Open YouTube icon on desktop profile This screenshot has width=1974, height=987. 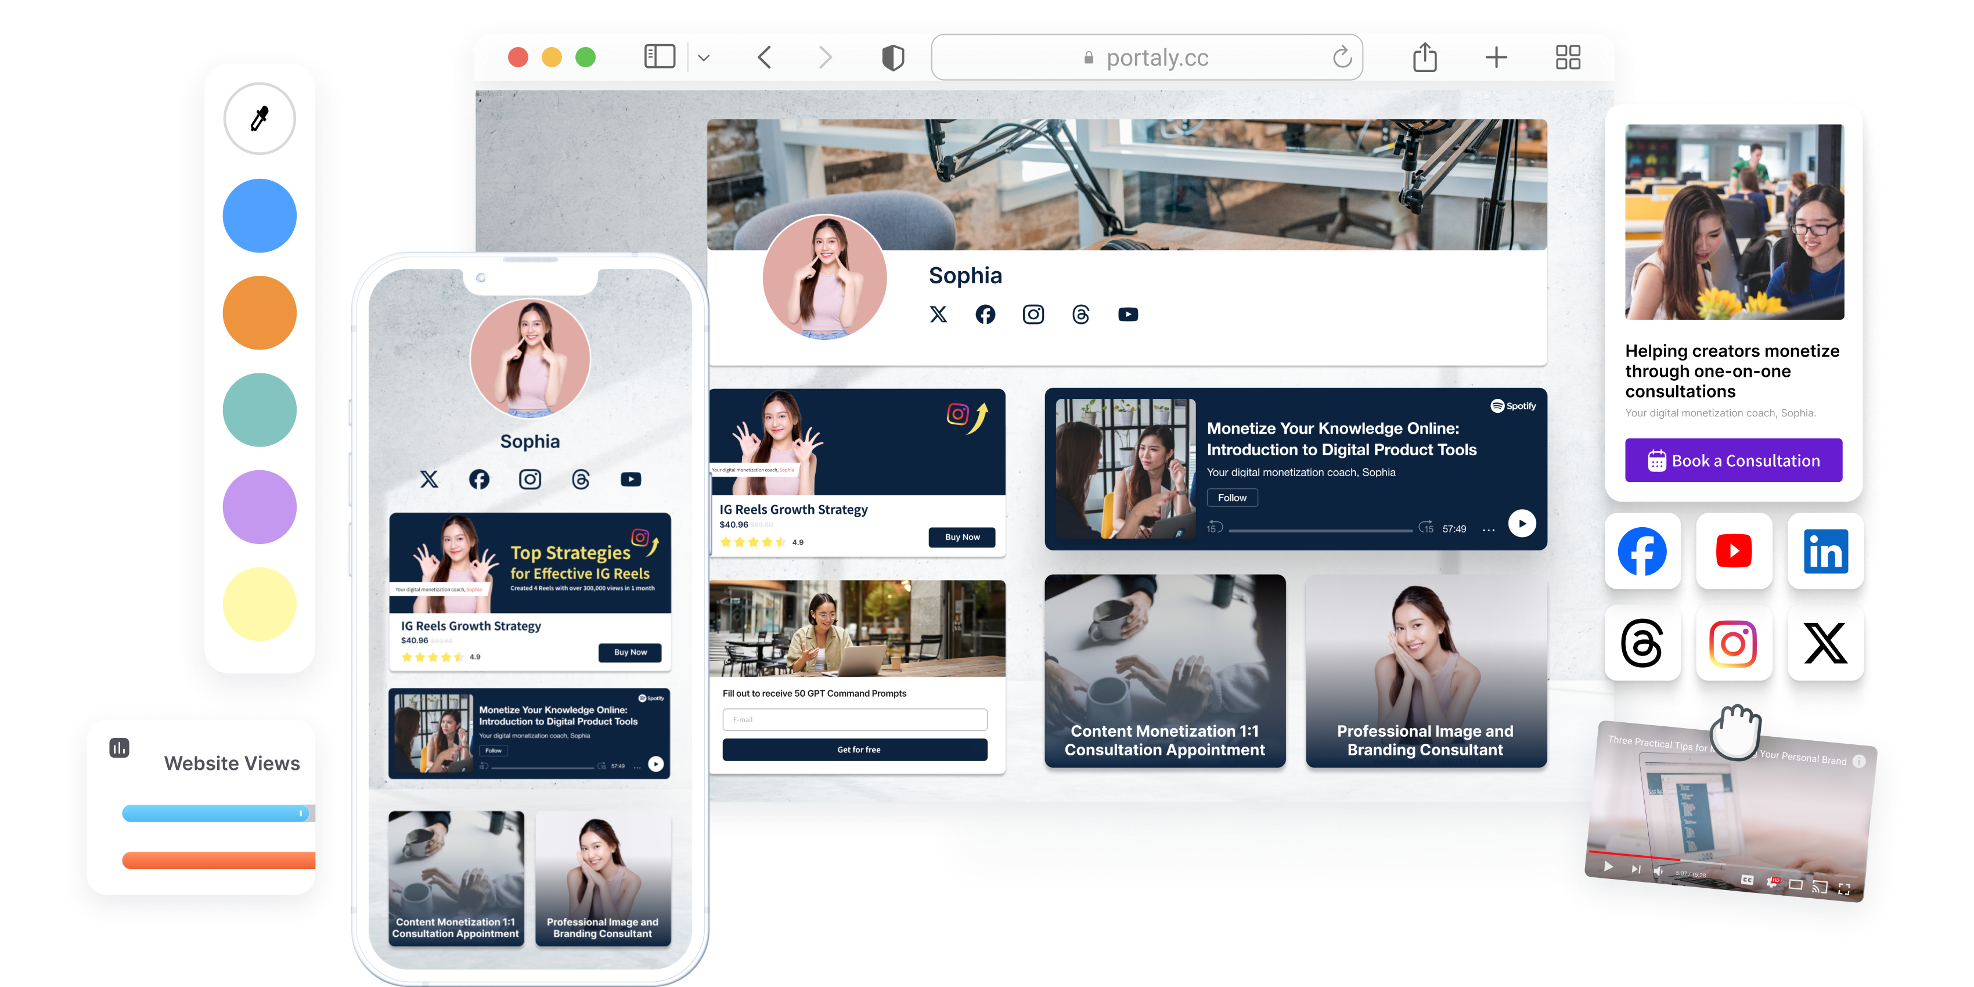click(1128, 314)
